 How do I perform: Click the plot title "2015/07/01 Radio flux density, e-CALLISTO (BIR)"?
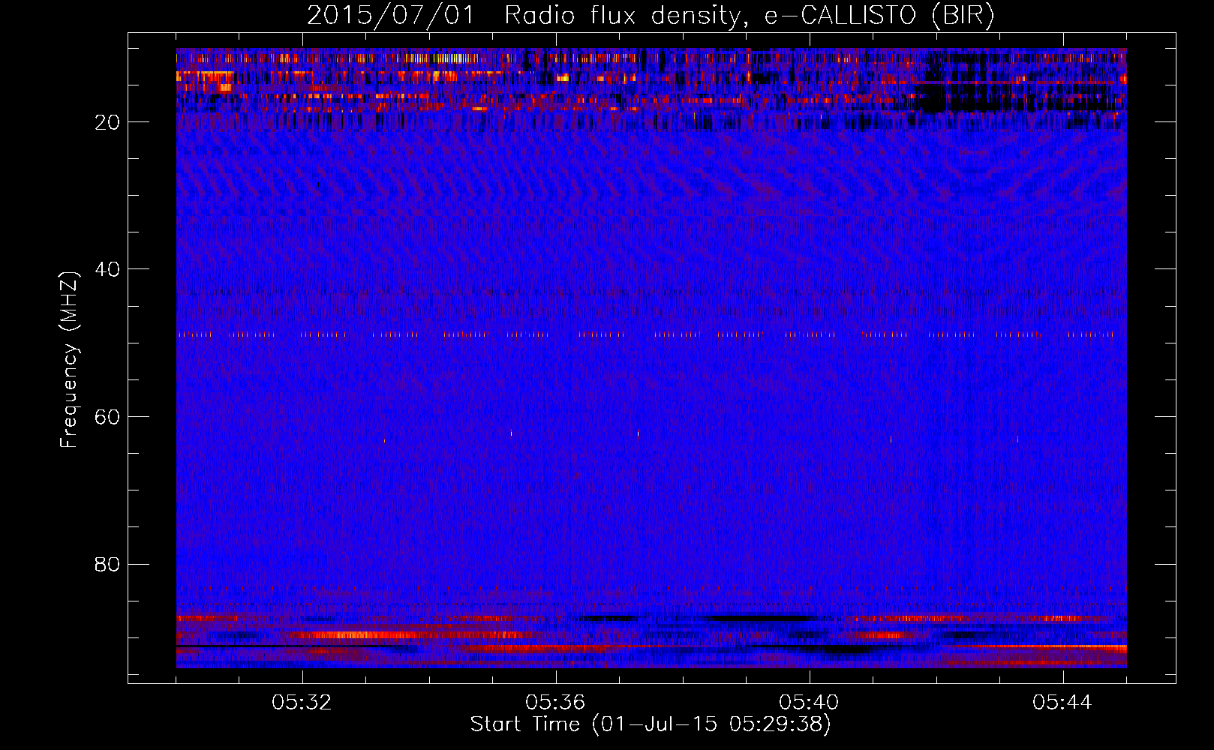pyautogui.click(x=651, y=16)
